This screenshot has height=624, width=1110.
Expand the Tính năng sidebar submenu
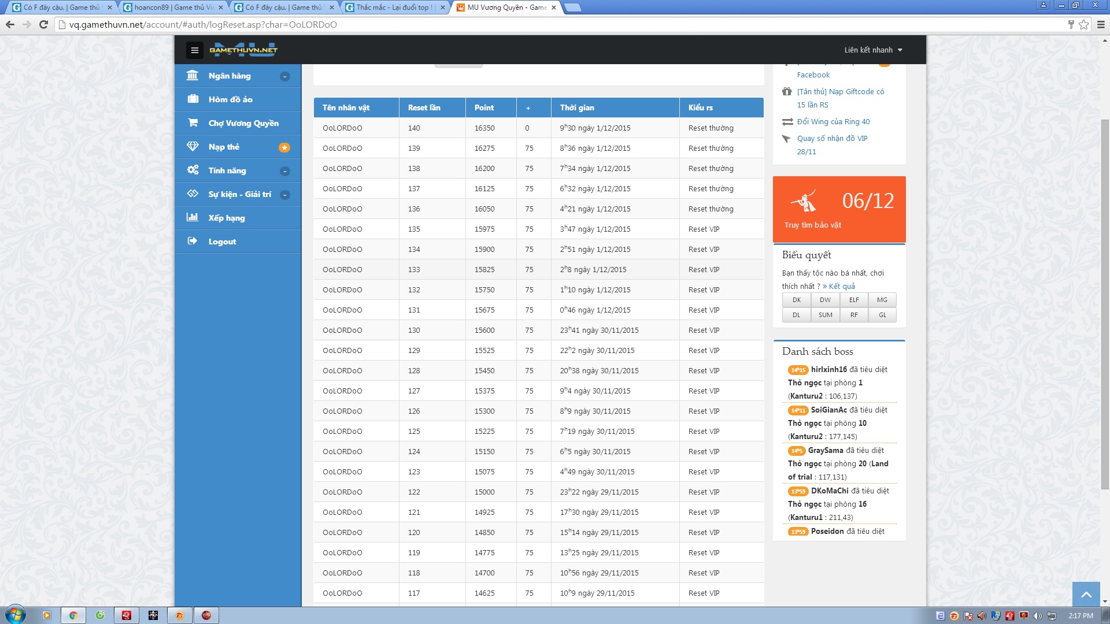point(284,171)
